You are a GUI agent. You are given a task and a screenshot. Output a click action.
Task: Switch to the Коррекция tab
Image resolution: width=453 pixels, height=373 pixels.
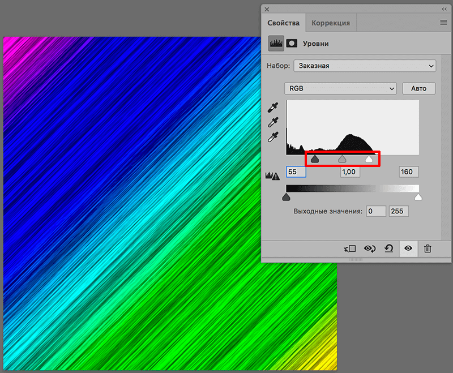[330, 23]
